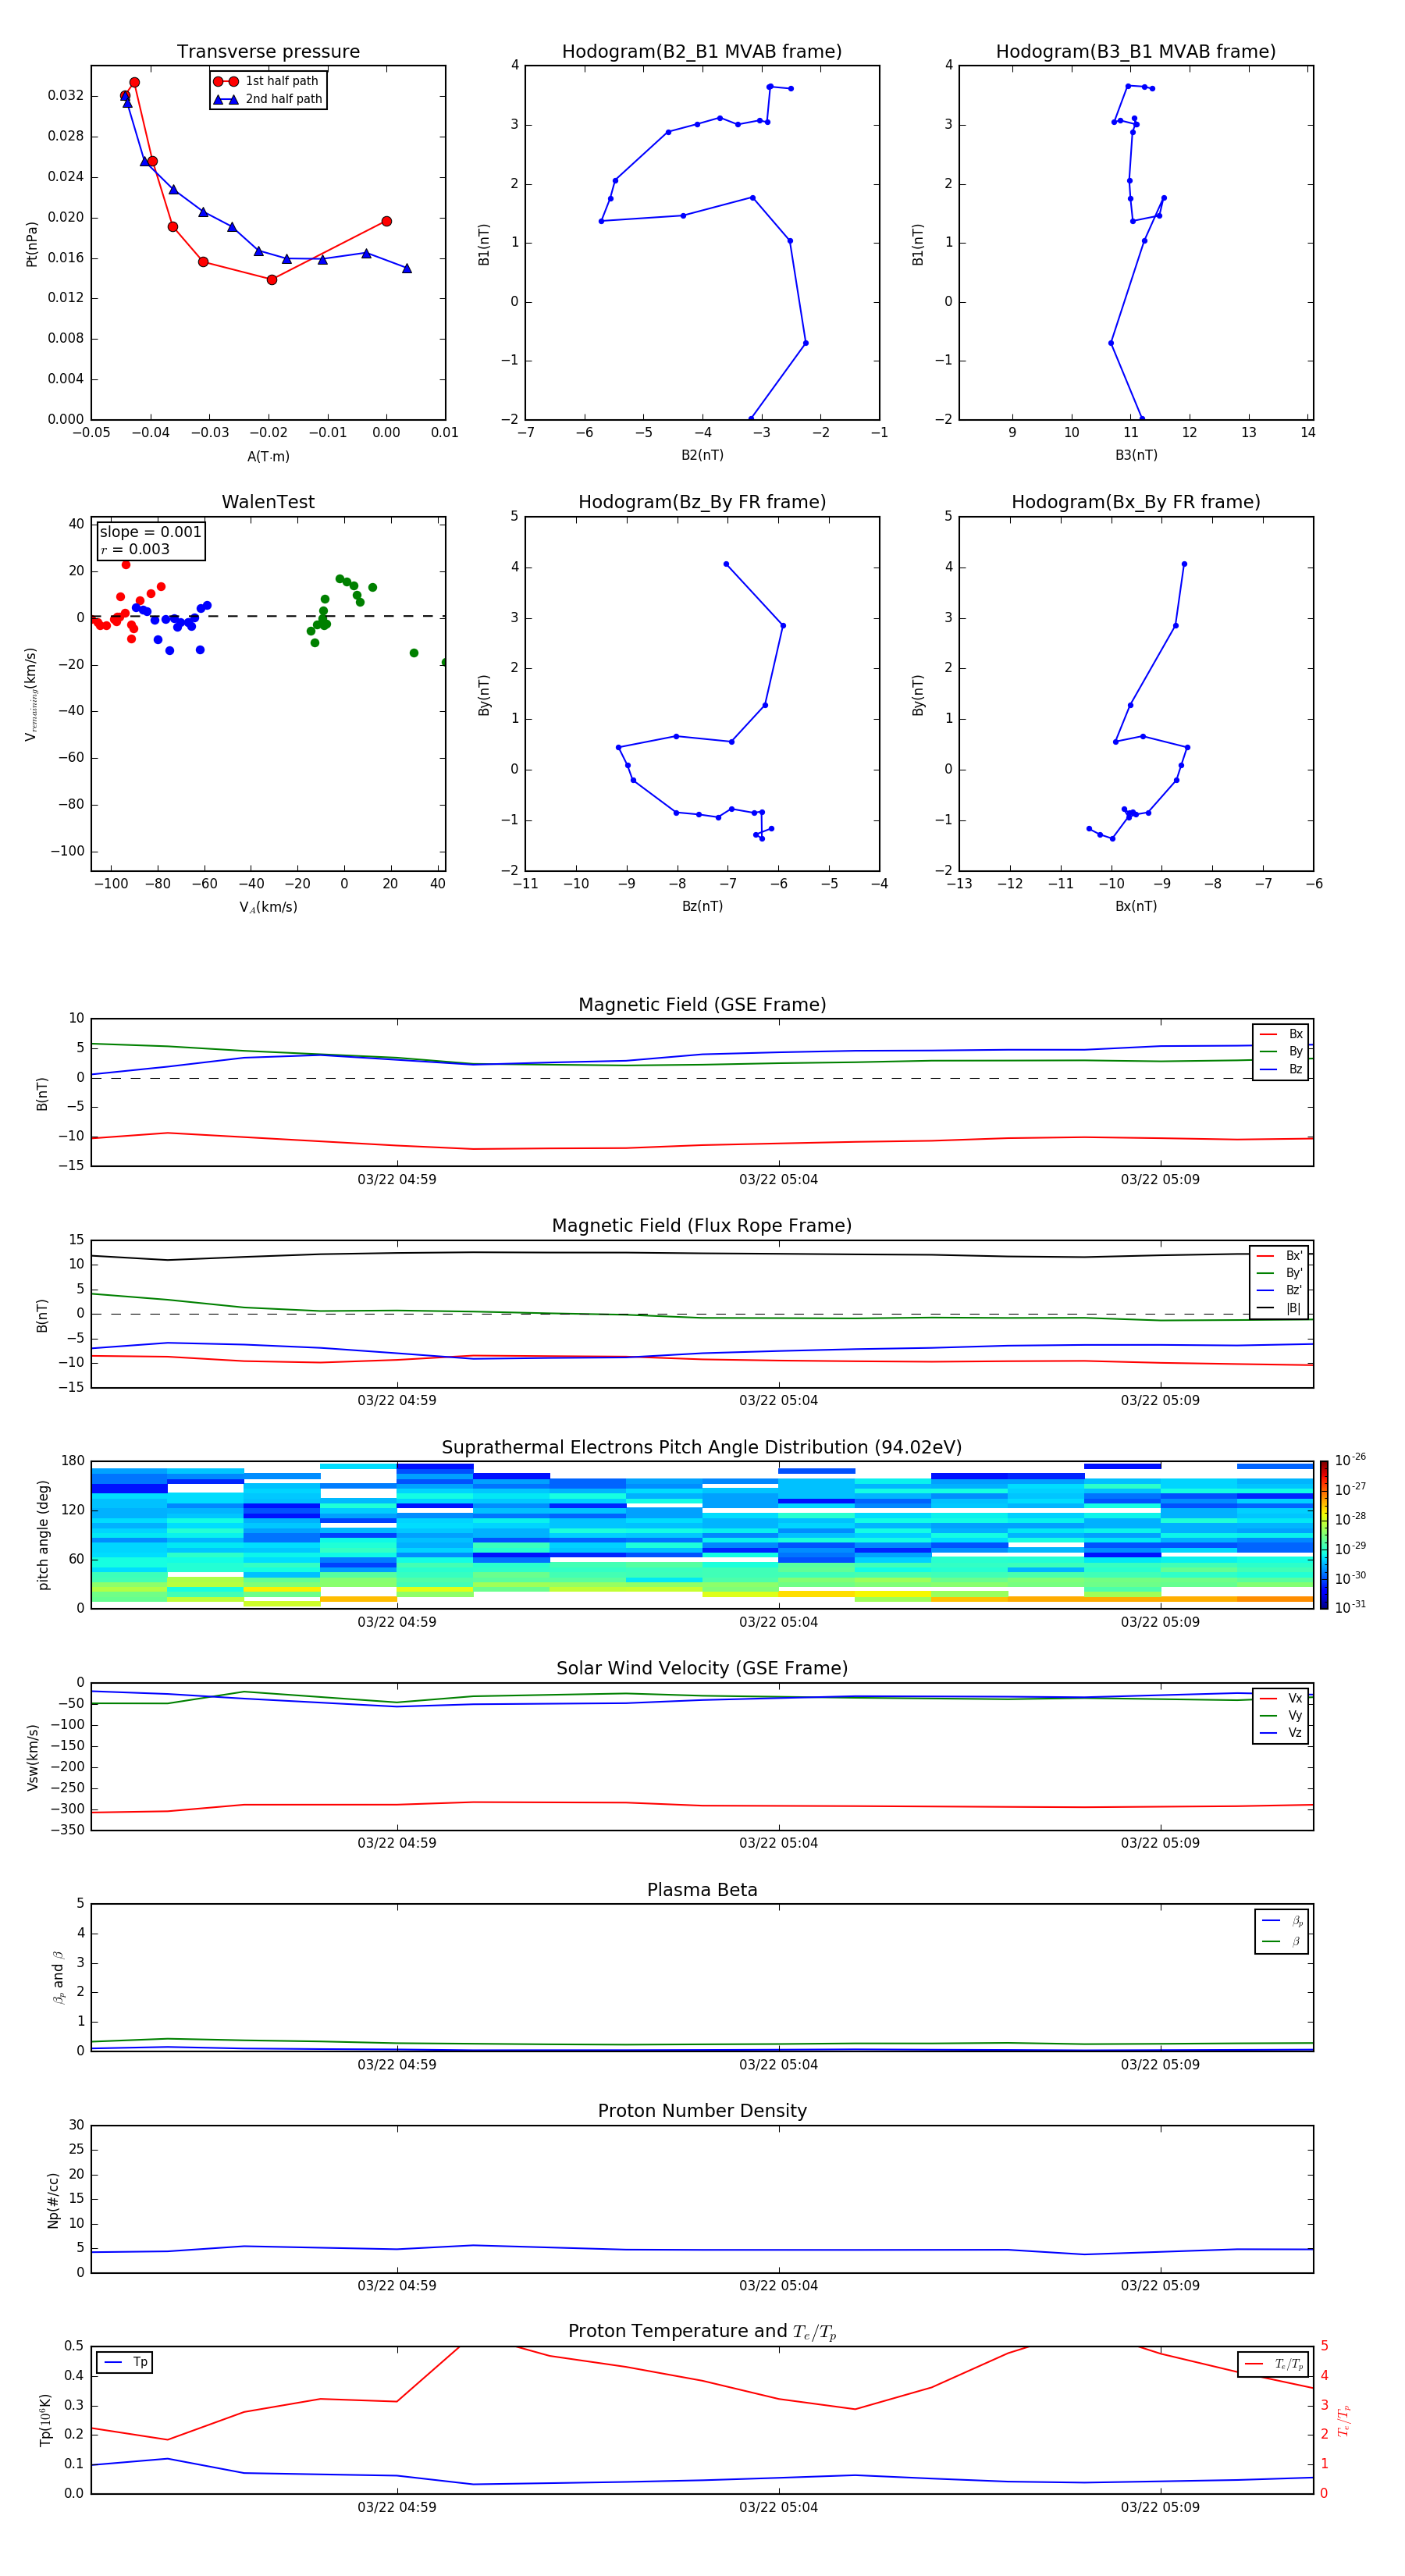Click the 'Proton Number Density' title
1405x2576 pixels.
click(702, 2111)
